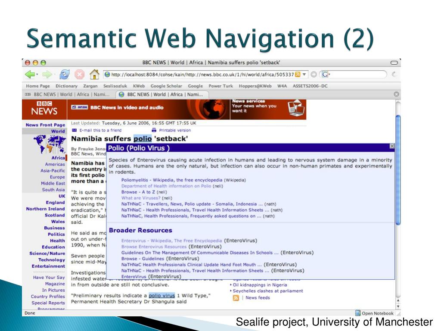Image resolution: width=441 pixels, height=331 pixels.
Task: Open the Google search engine selector
Action: (x=326, y=74)
